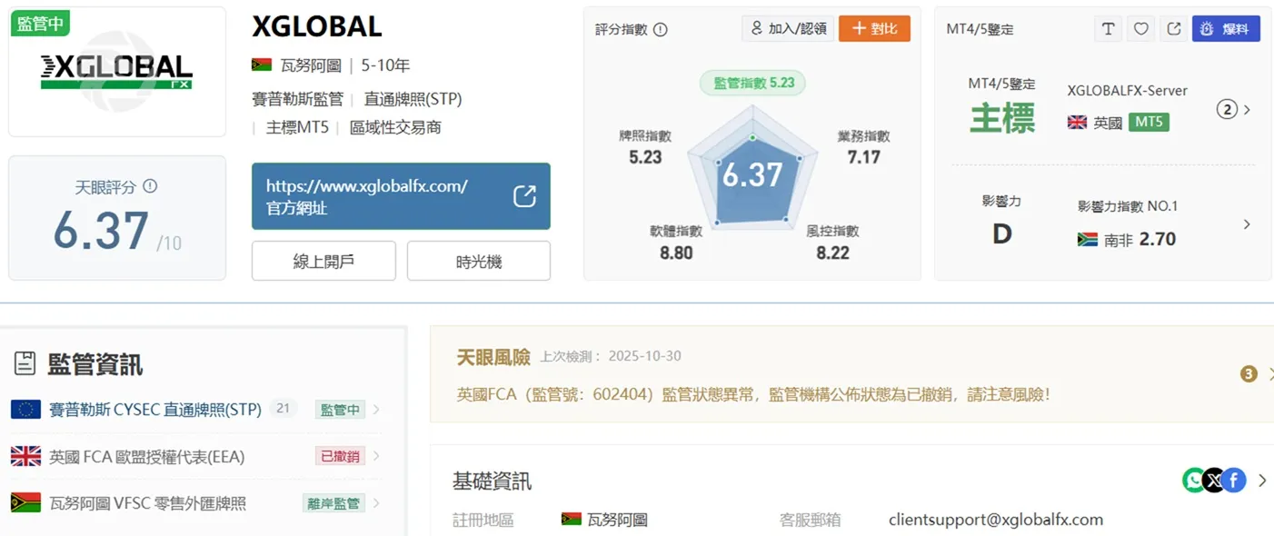Click the 監管資訊 document icon
This screenshot has width=1274, height=536.
point(25,364)
